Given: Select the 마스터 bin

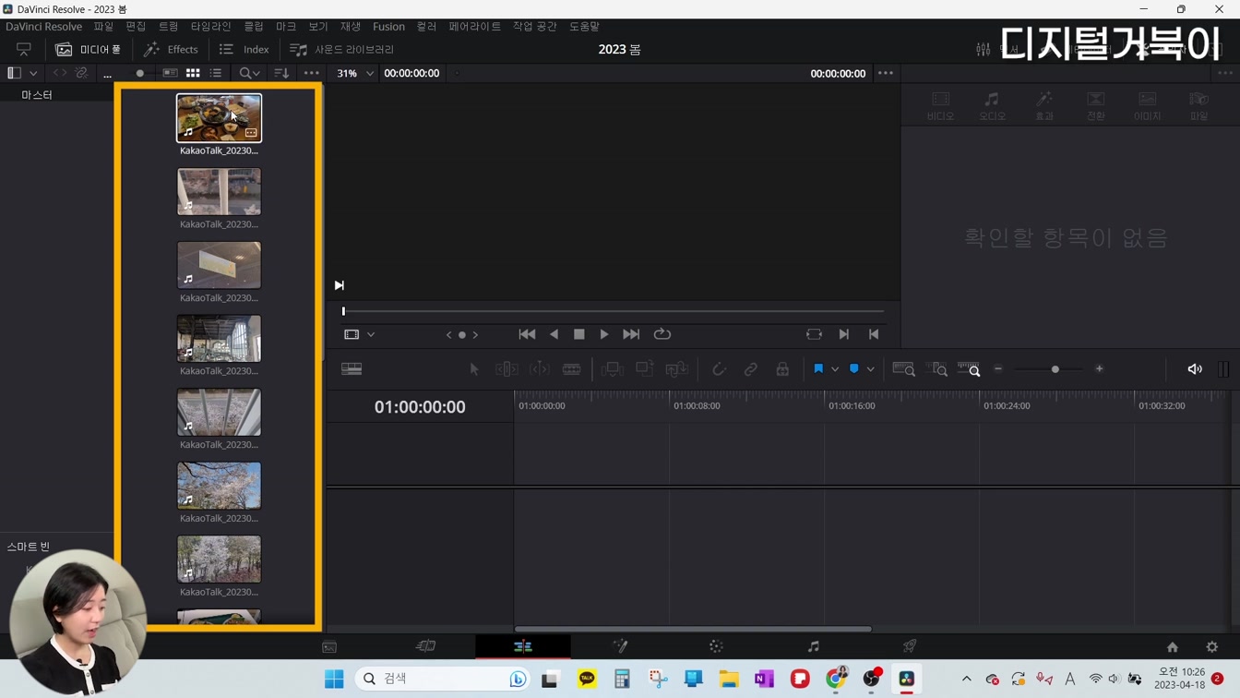Looking at the screenshot, I should tap(37, 95).
